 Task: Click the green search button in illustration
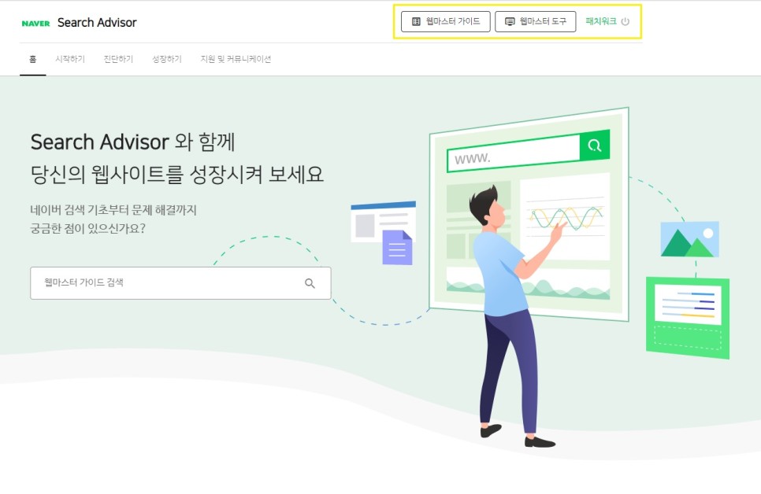[595, 145]
